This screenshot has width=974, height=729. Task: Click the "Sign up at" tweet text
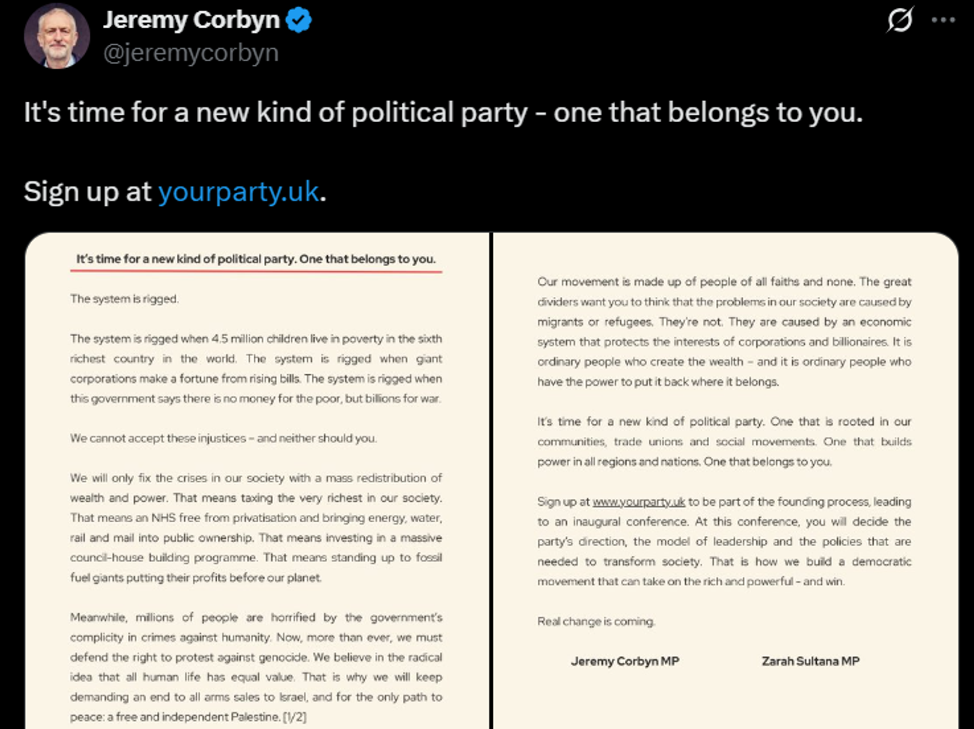coord(88,191)
